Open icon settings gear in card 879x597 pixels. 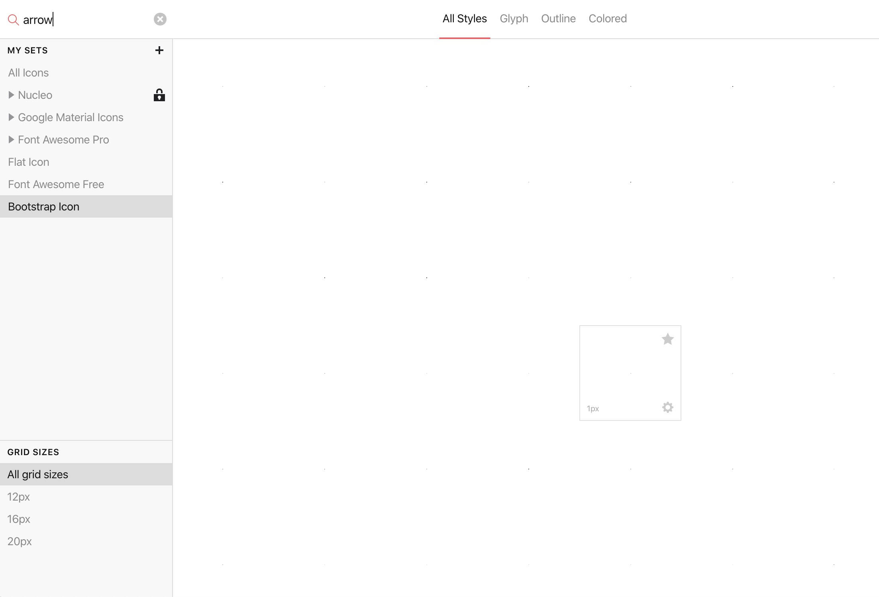(x=667, y=407)
